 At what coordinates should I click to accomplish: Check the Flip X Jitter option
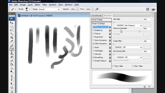[x=113, y=66]
